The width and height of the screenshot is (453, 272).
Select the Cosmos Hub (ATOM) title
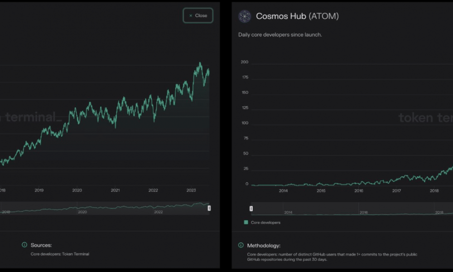click(297, 16)
